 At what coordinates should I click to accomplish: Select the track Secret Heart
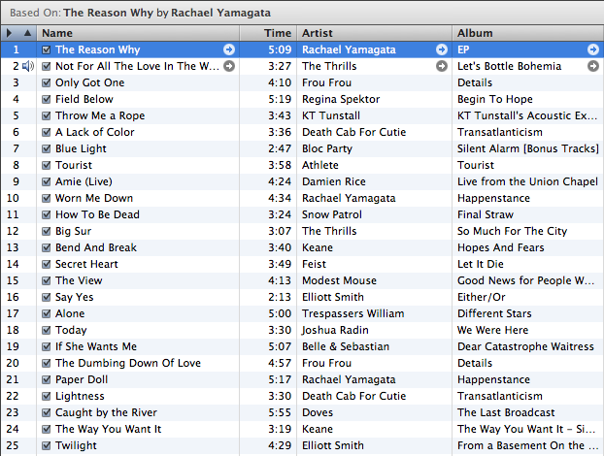[86, 264]
